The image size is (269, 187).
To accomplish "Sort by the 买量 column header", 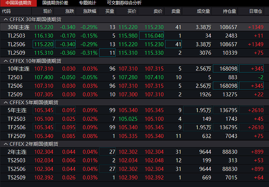I will [107, 11].
